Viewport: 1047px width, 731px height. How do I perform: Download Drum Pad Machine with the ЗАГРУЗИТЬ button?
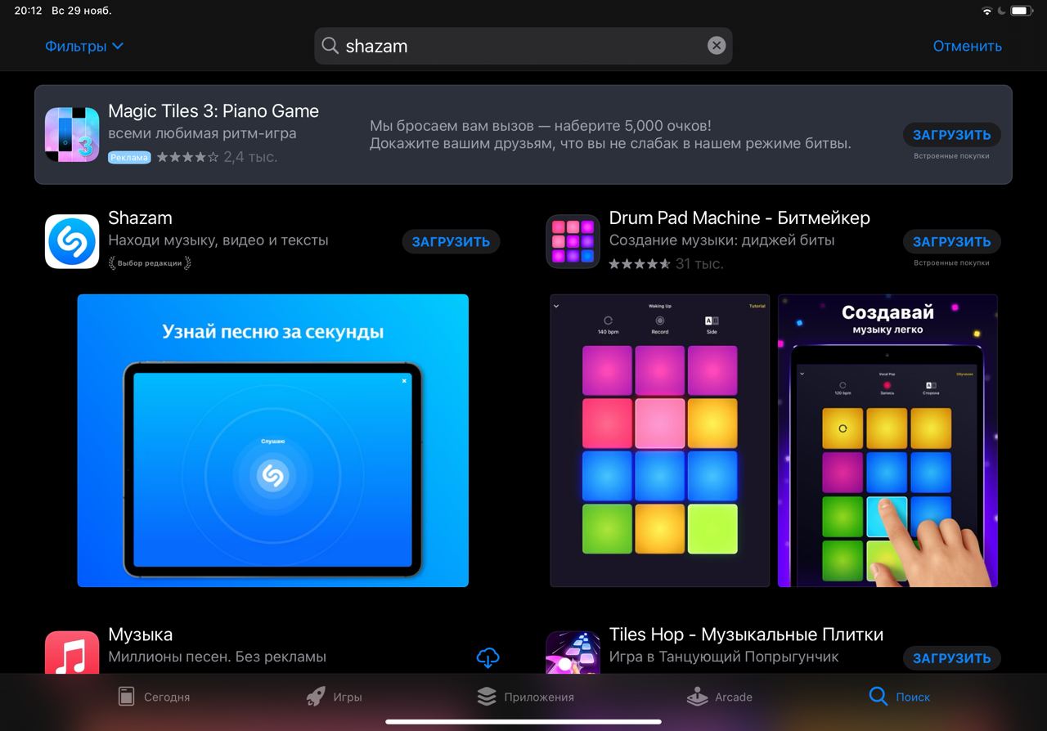pos(952,241)
